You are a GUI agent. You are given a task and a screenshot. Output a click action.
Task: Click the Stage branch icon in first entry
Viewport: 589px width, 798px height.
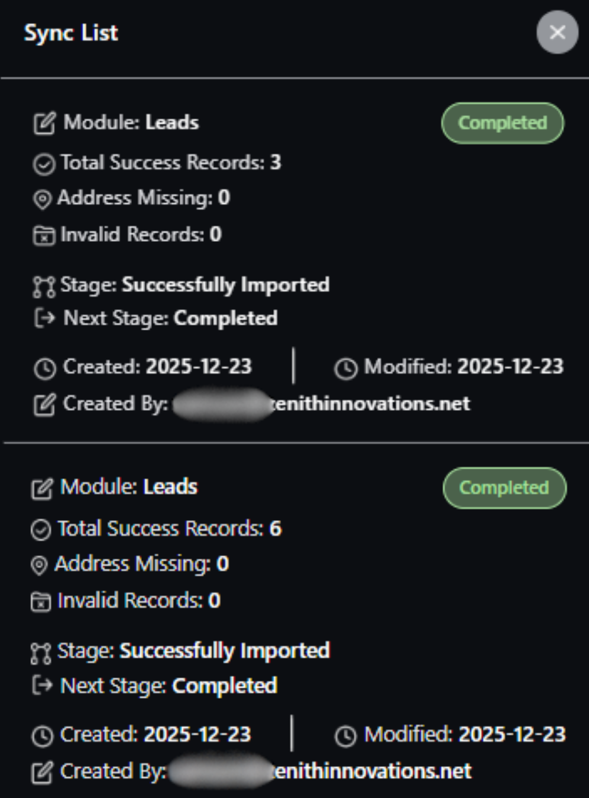[44, 286]
